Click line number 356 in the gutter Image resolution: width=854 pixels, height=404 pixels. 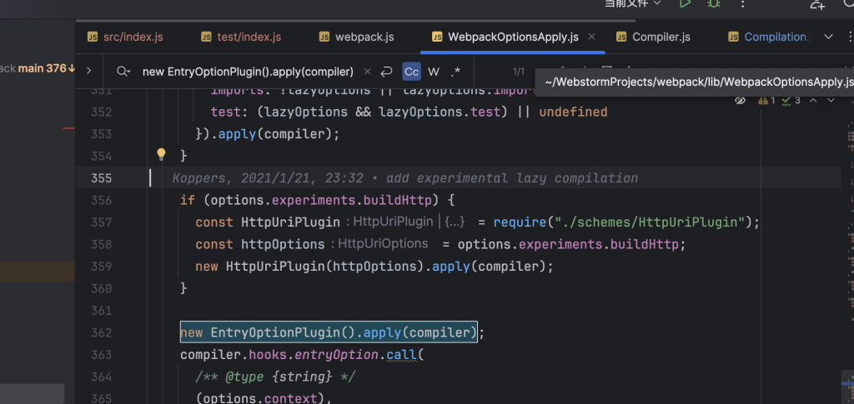coord(101,201)
